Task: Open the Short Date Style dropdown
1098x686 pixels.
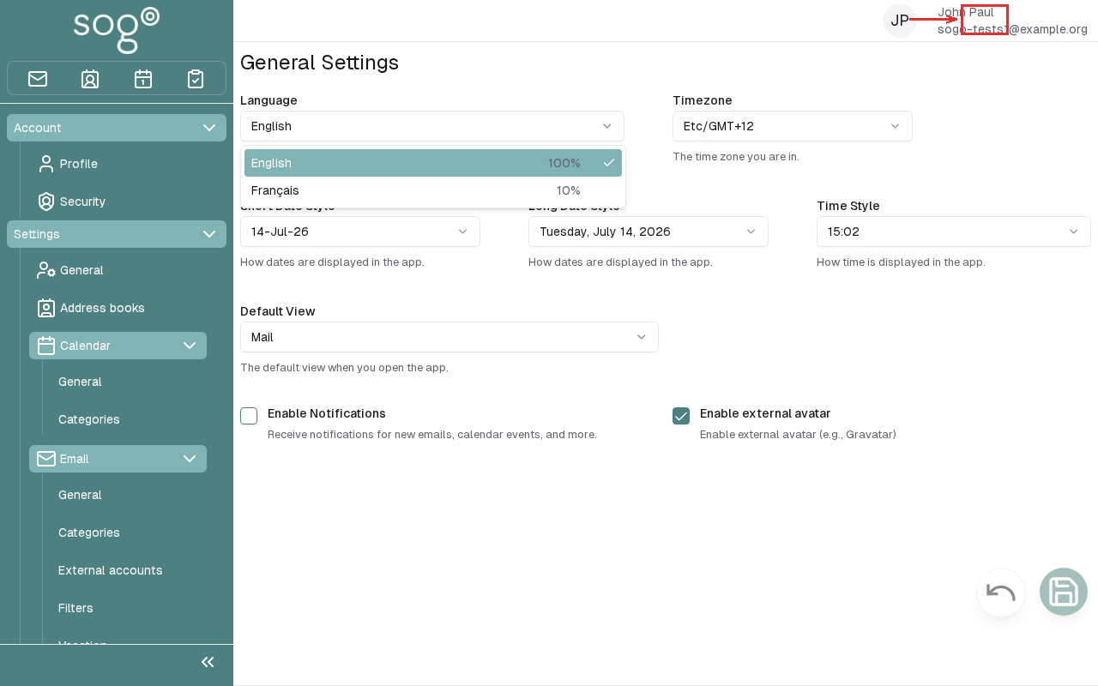Action: [x=360, y=232]
